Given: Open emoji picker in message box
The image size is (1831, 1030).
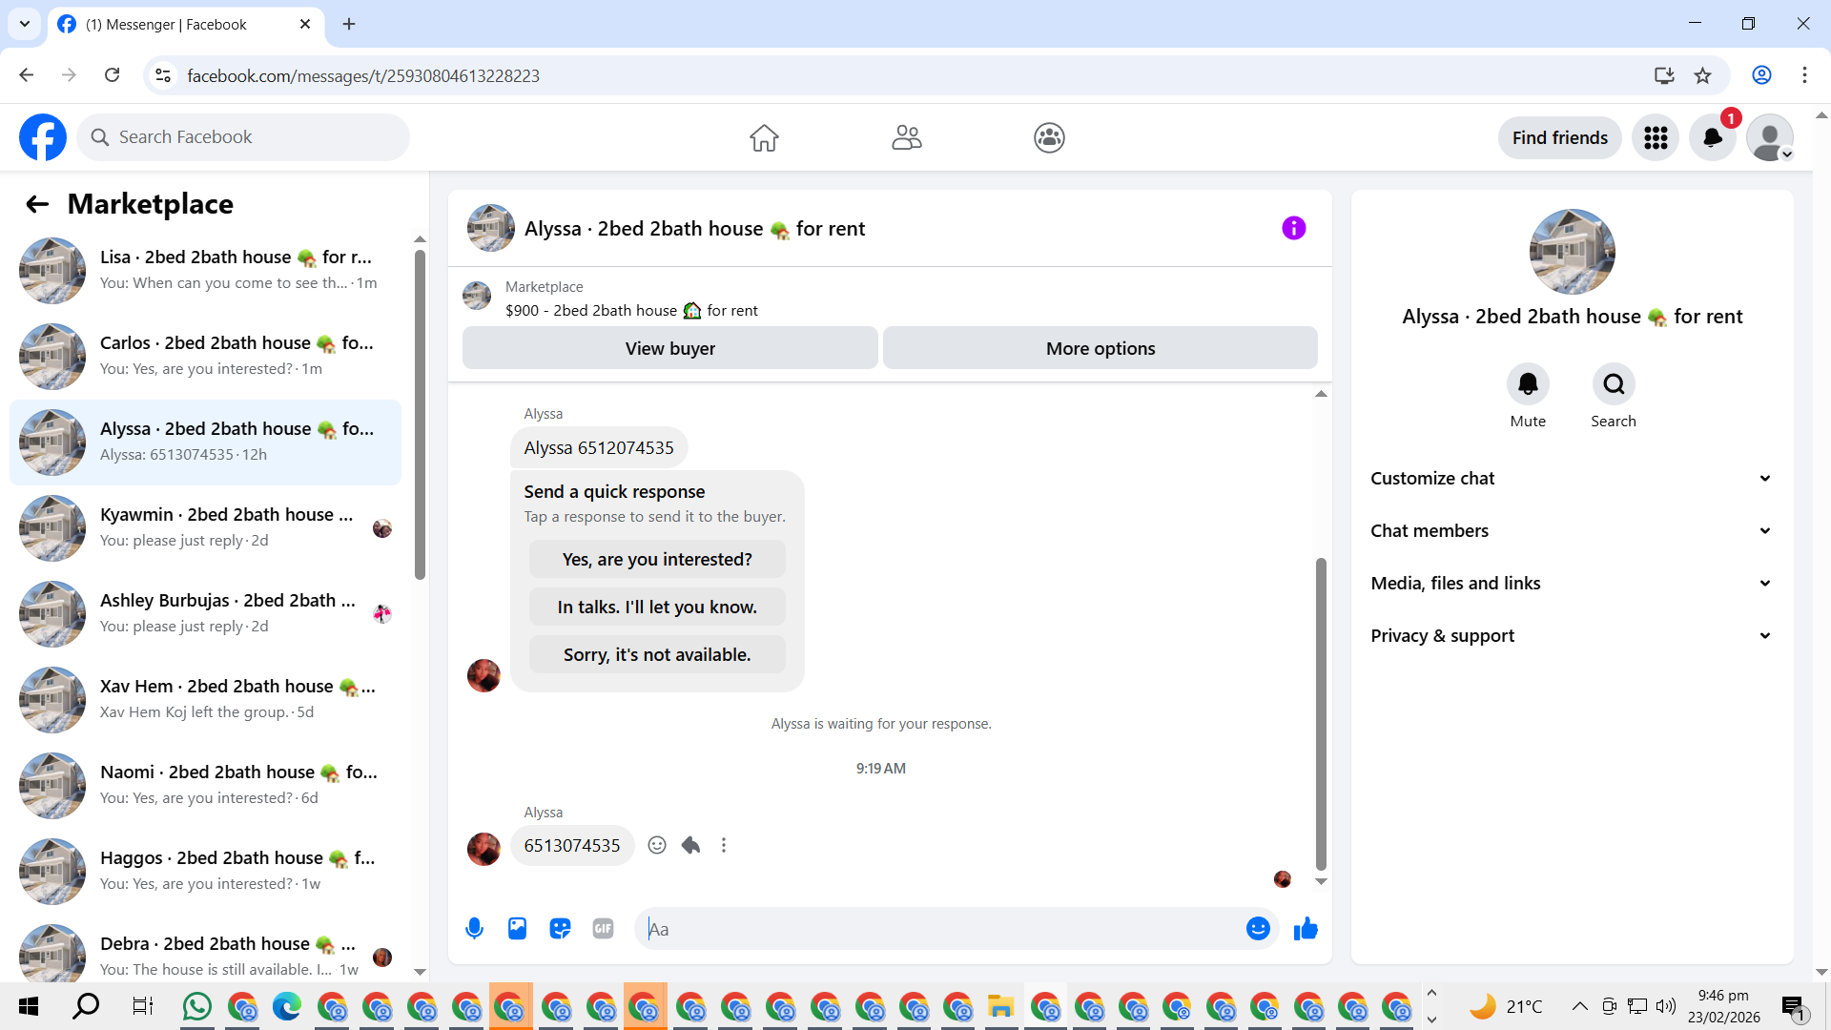Looking at the screenshot, I should tap(1258, 929).
